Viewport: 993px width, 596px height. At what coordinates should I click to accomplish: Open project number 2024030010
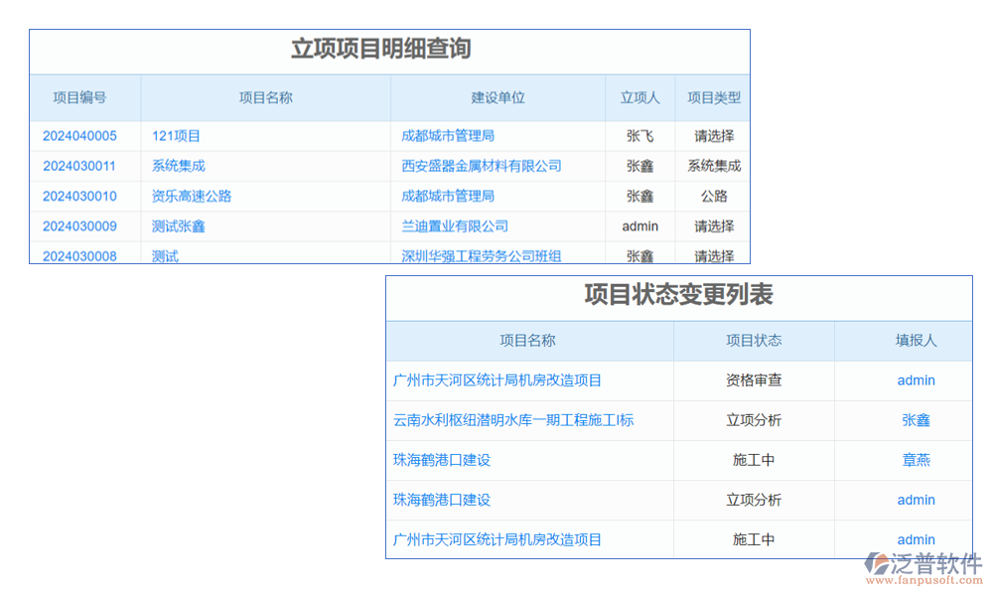[x=79, y=197]
